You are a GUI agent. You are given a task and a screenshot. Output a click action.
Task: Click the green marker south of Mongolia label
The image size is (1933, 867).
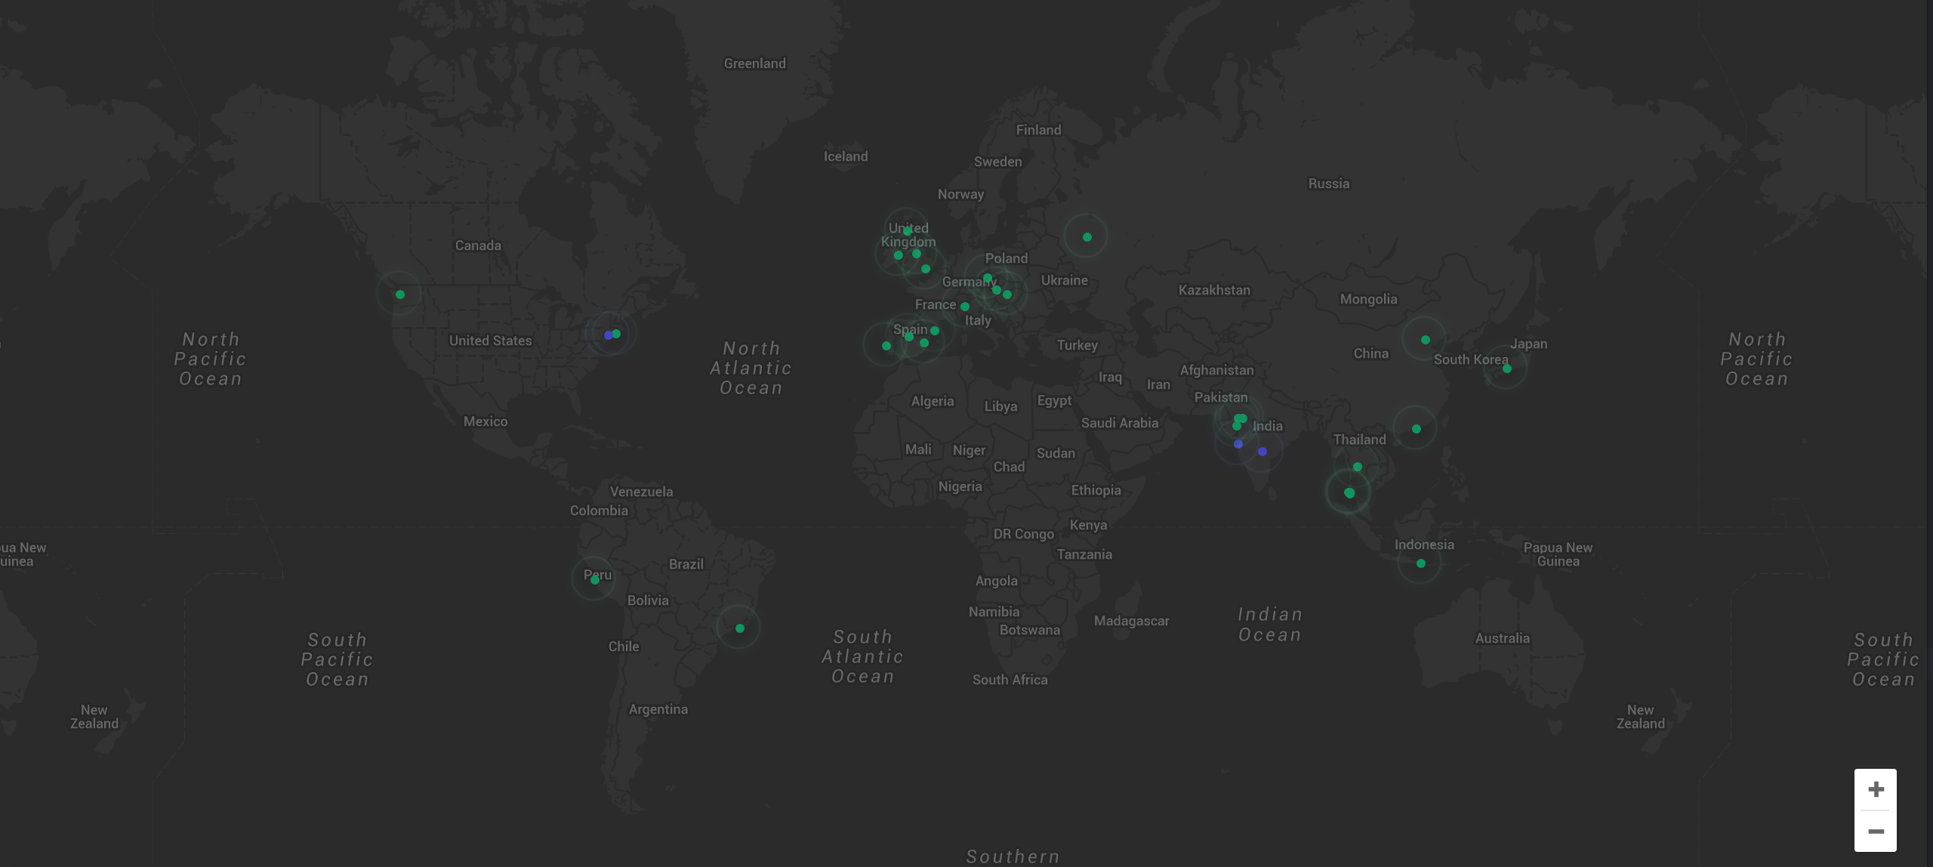tap(1426, 340)
